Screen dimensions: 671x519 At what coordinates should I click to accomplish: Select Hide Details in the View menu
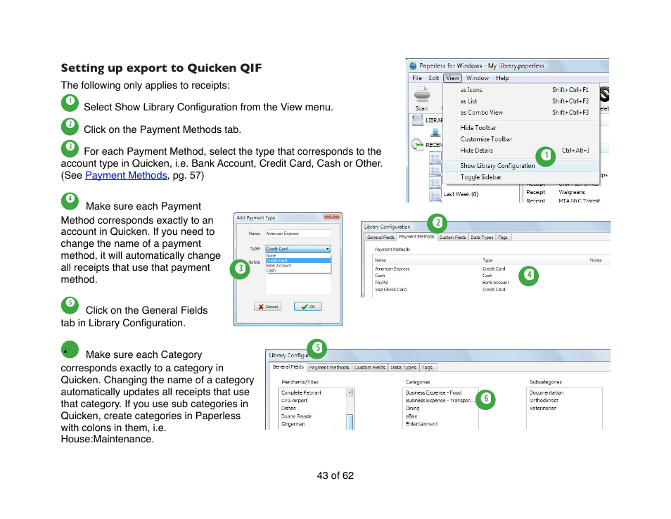(x=521, y=150)
